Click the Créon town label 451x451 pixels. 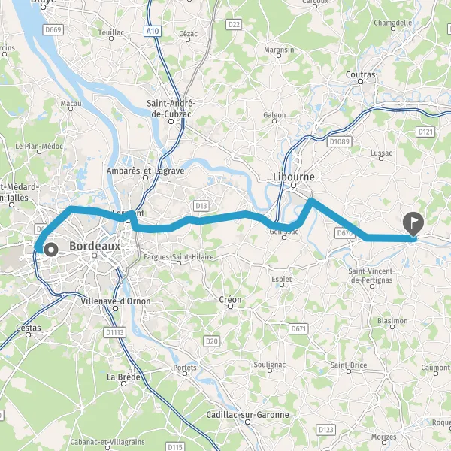pos(231,299)
